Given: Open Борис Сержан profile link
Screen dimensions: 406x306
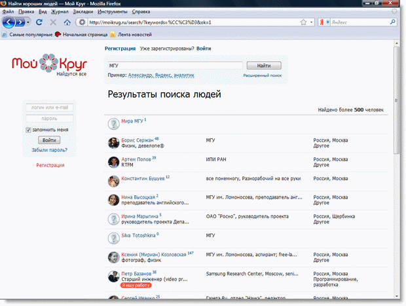Looking at the screenshot, I should click(x=138, y=140).
